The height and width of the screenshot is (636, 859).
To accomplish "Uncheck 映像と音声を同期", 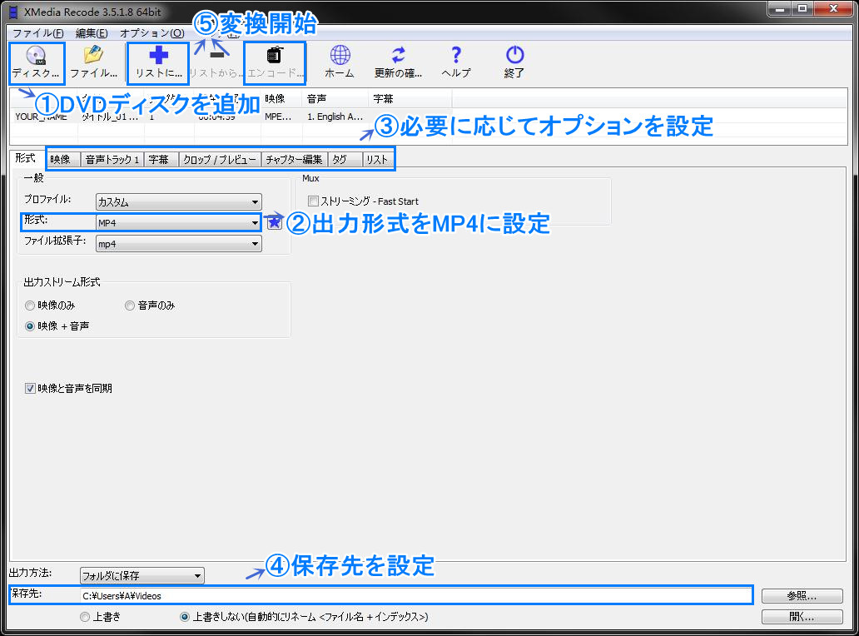I will [x=29, y=387].
